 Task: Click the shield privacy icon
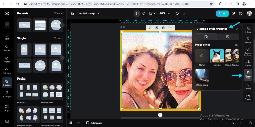(x=233, y=13)
